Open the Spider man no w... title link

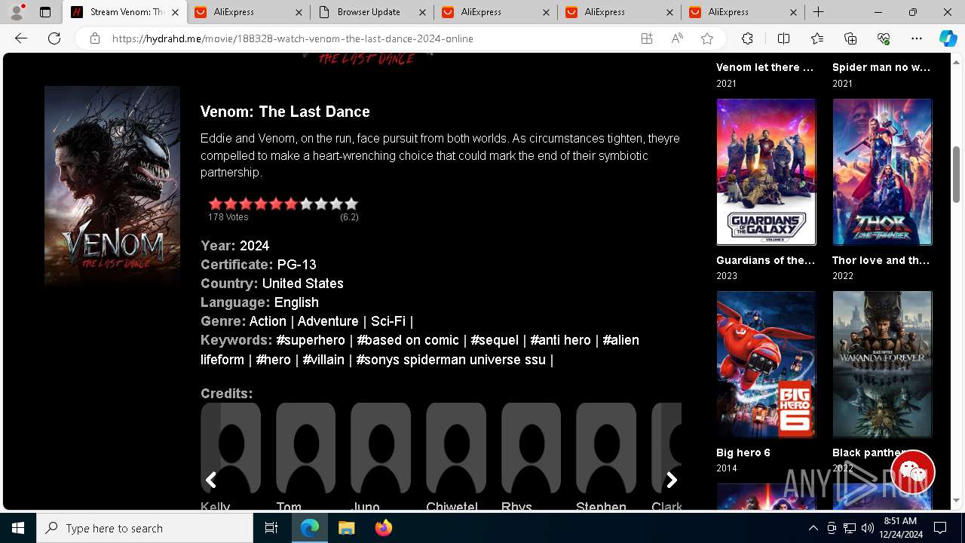[881, 67]
